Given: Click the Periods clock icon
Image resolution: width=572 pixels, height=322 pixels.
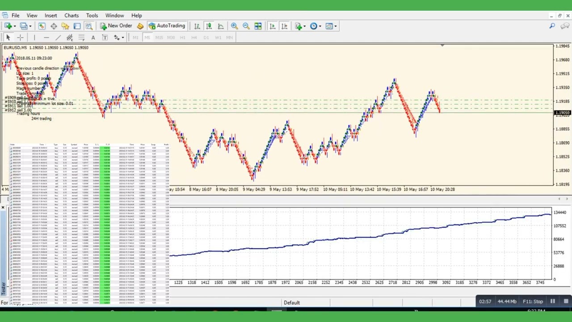Looking at the screenshot, I should [313, 26].
